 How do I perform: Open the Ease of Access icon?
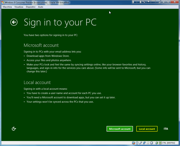[14, 129]
